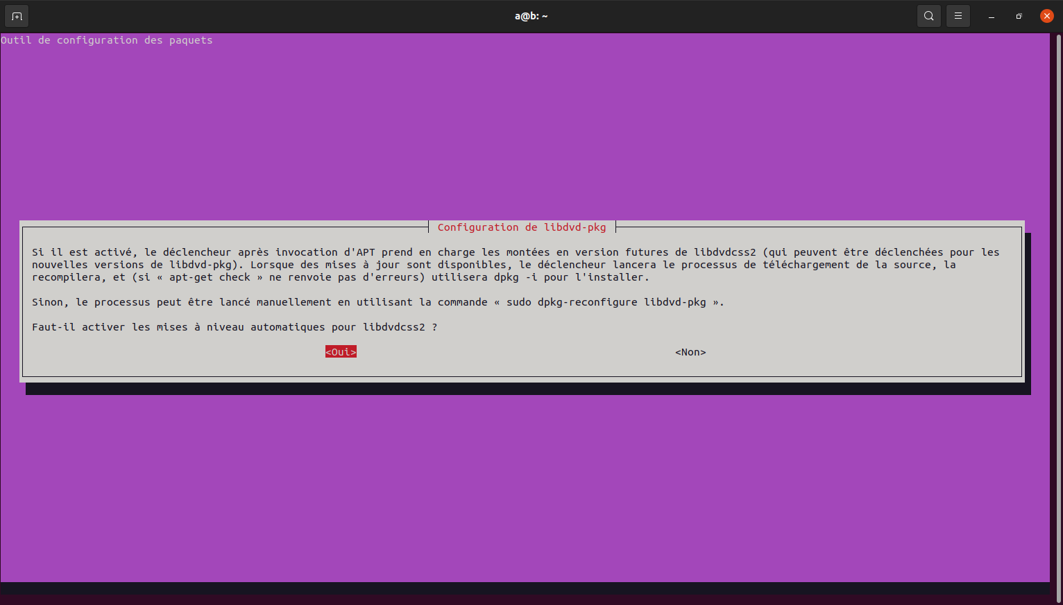This screenshot has width=1063, height=605.
Task: Select <Oui> to enable automatic upgrades
Action: point(341,352)
